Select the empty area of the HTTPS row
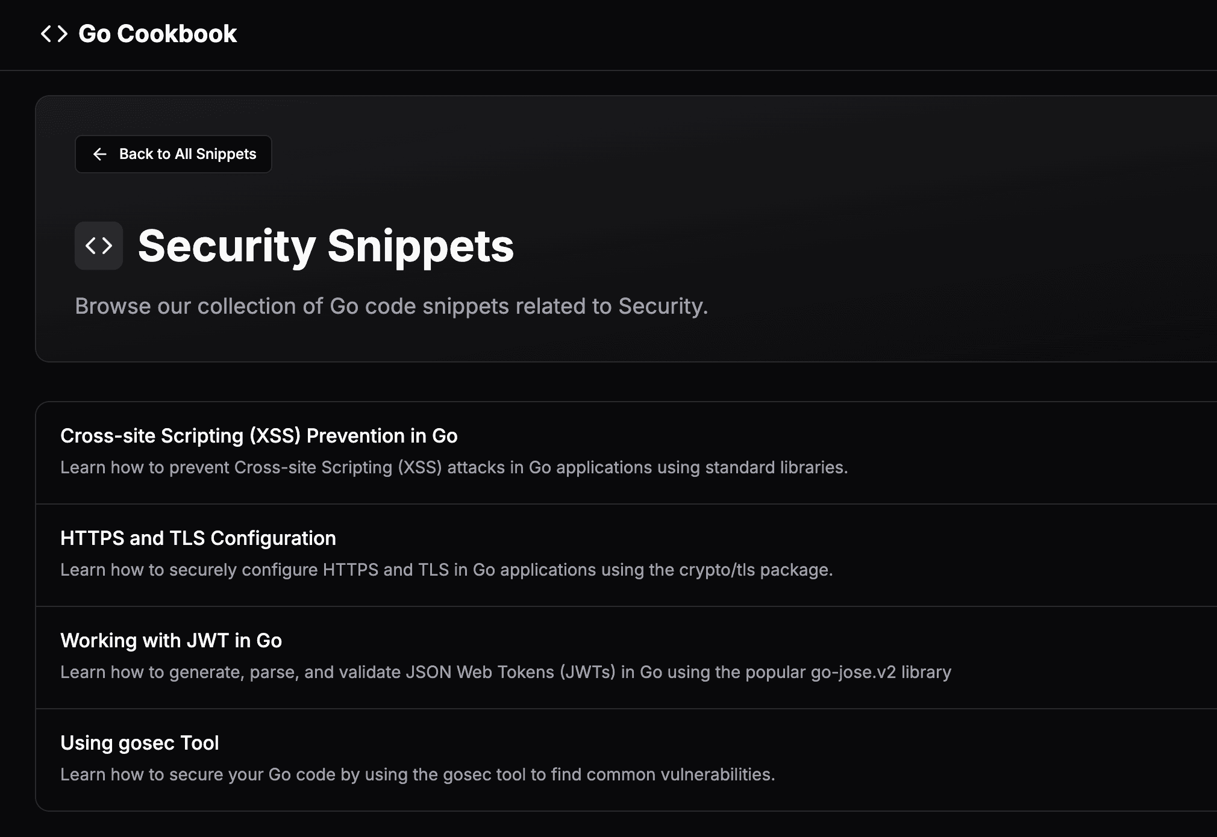 click(x=1054, y=555)
